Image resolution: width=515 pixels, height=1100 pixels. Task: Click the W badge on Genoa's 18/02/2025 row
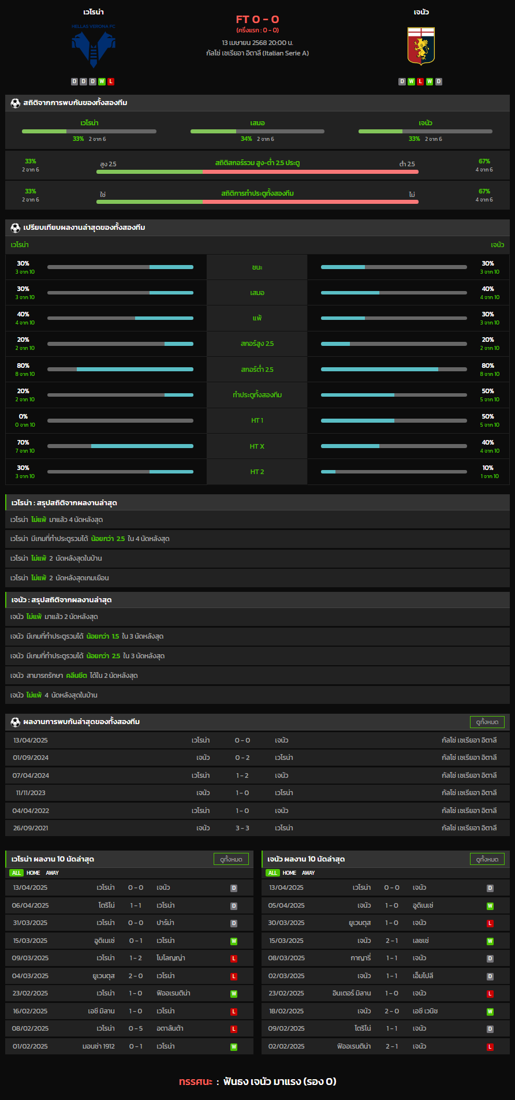pos(490,1012)
